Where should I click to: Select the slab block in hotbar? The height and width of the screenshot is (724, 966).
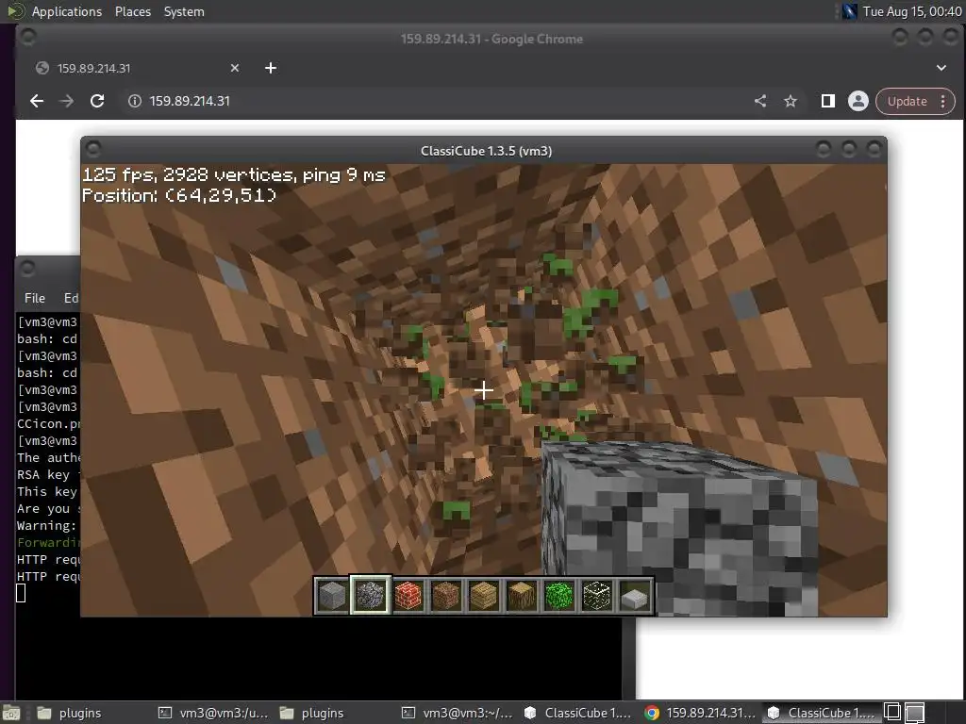635,596
